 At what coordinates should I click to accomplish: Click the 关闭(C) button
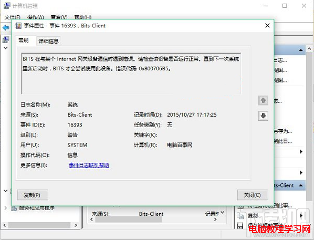(253, 195)
